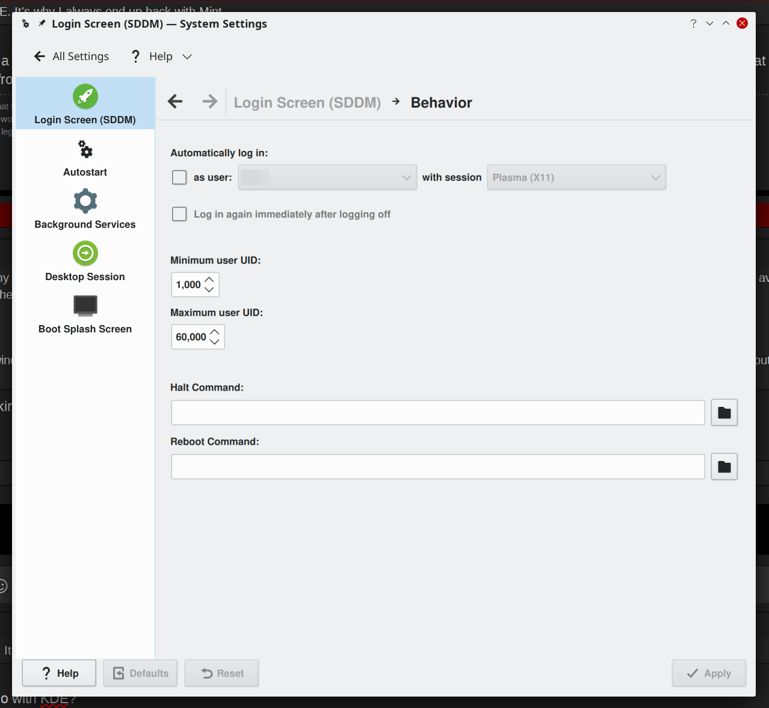Apply the settings changes

click(709, 673)
